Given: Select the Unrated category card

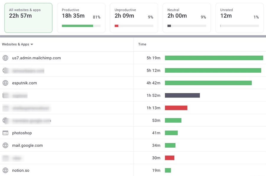Looking at the screenshot, I should point(239,18).
